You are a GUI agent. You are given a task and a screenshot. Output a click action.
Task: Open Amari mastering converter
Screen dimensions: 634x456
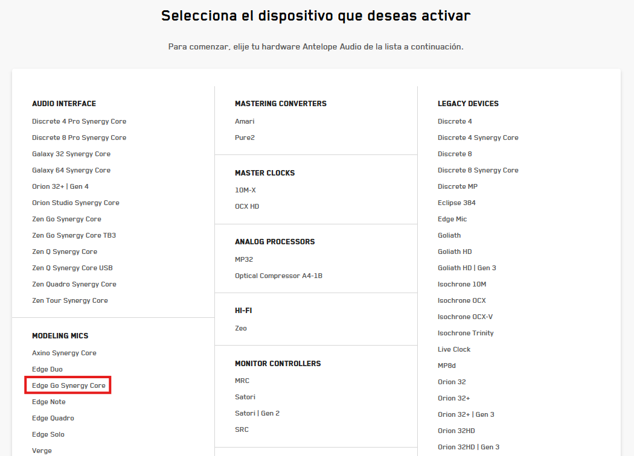(245, 121)
